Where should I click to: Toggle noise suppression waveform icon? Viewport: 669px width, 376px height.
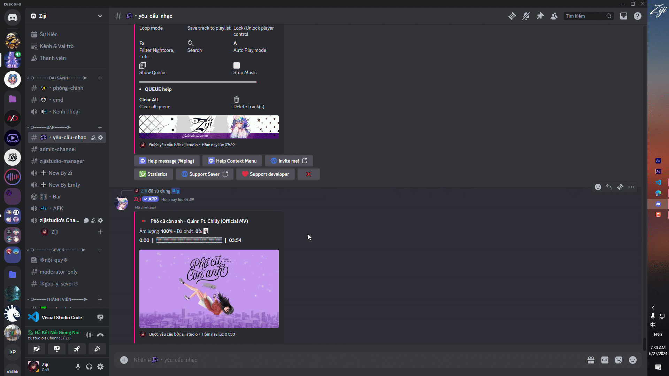[x=89, y=335]
